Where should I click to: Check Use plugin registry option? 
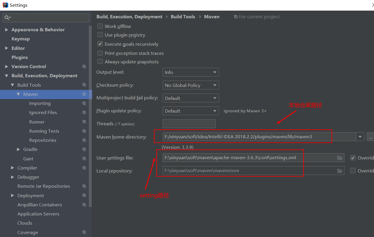tap(100, 35)
